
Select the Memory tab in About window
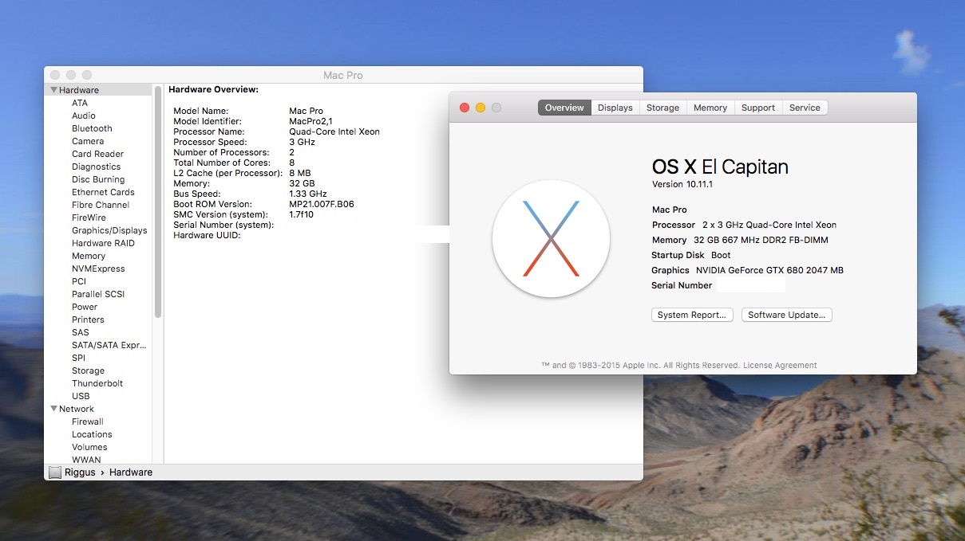pos(710,108)
